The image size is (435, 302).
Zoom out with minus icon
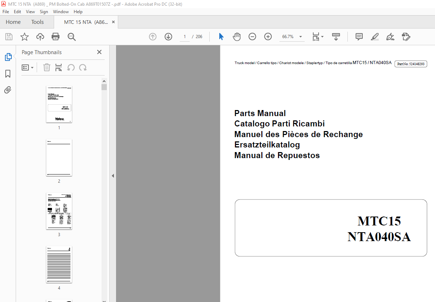252,37
